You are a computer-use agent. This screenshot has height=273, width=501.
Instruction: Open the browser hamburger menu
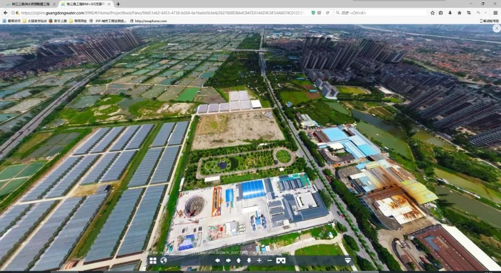[x=495, y=13]
